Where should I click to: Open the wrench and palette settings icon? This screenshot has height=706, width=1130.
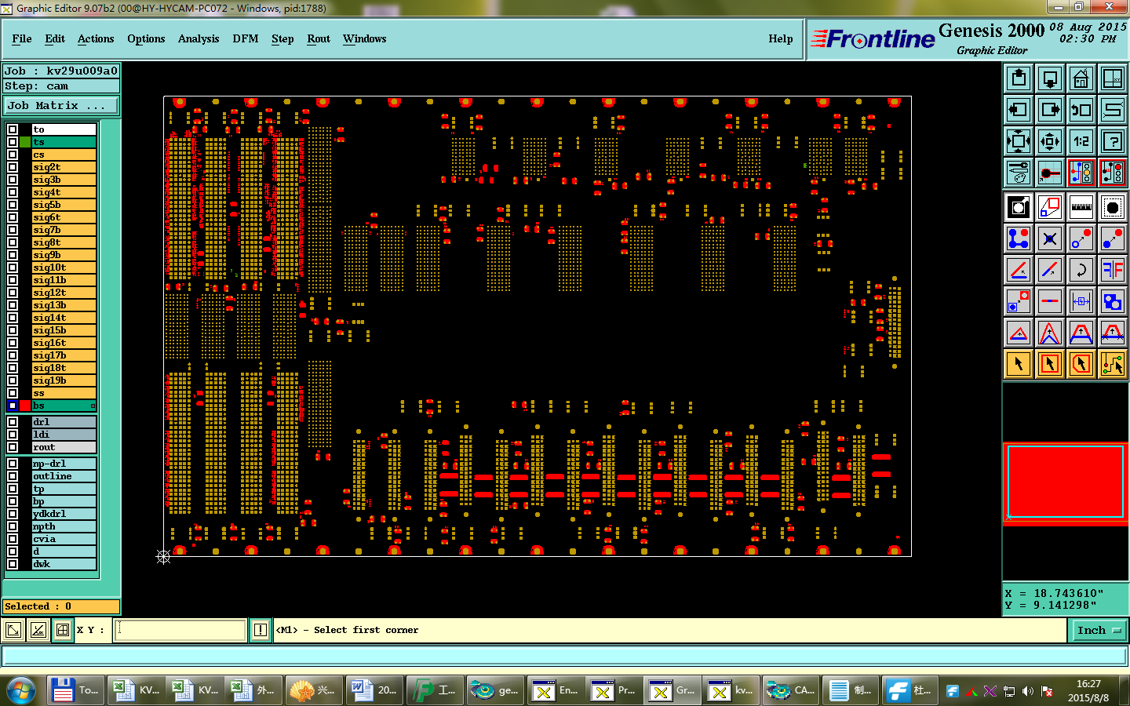pyautogui.click(x=1019, y=173)
